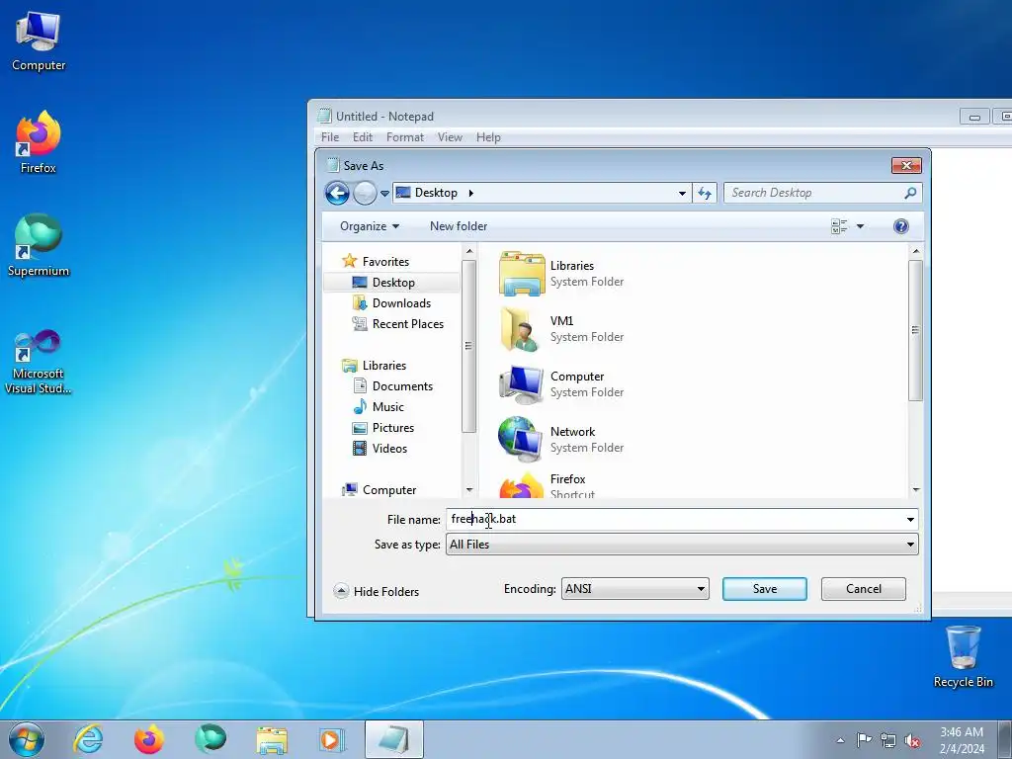The width and height of the screenshot is (1012, 759).
Task: Collapse folders with Hide Folders button
Action: click(377, 591)
